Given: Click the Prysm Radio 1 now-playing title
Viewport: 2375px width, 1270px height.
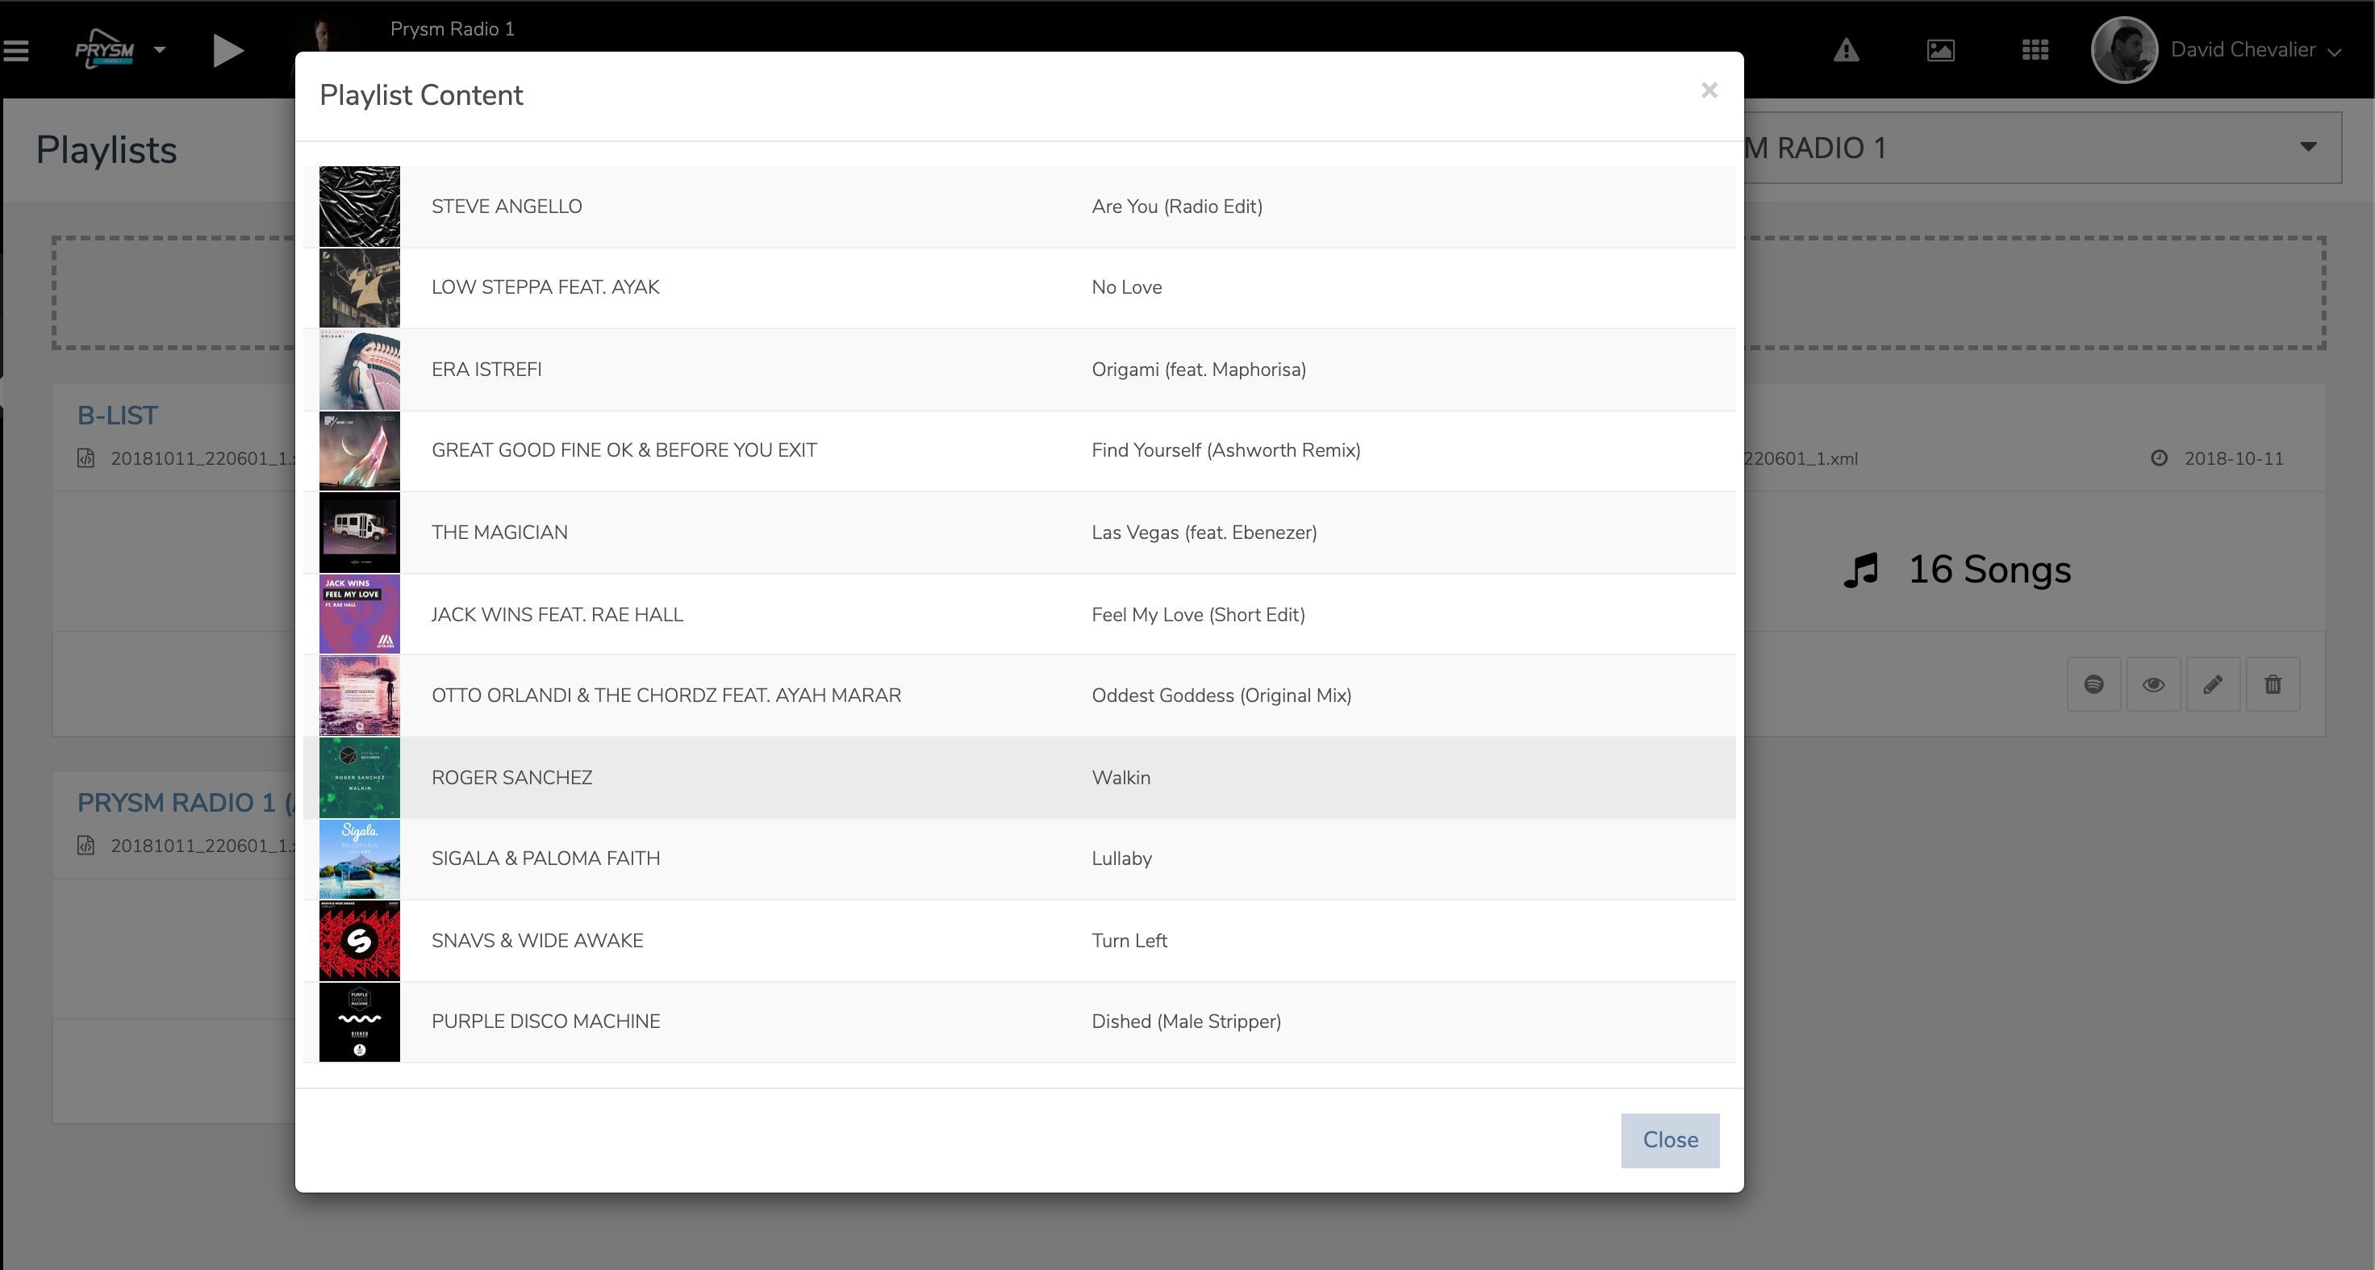Looking at the screenshot, I should pos(452,28).
